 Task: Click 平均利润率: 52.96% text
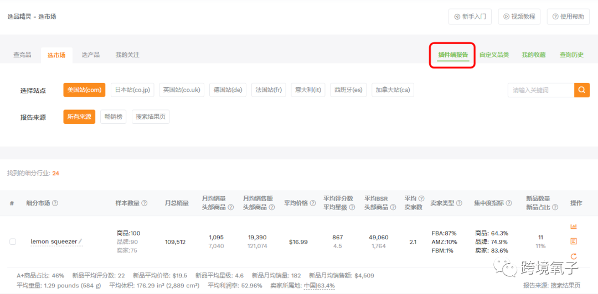(235, 286)
